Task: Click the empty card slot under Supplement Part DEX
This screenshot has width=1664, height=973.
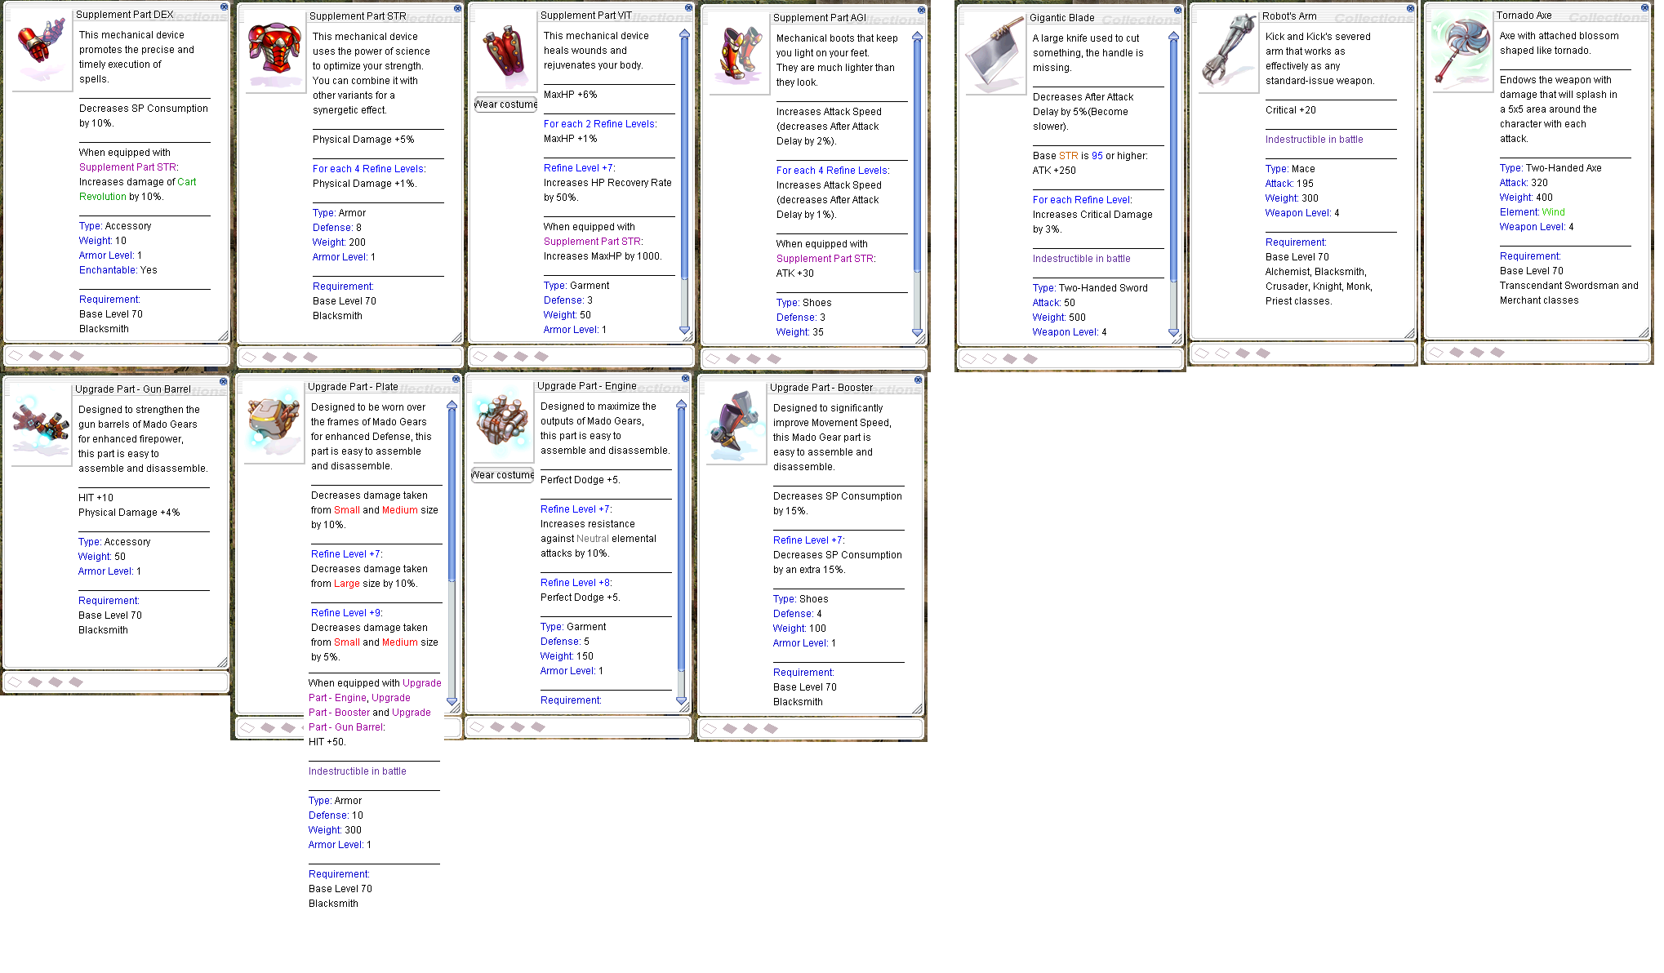Action: point(16,355)
